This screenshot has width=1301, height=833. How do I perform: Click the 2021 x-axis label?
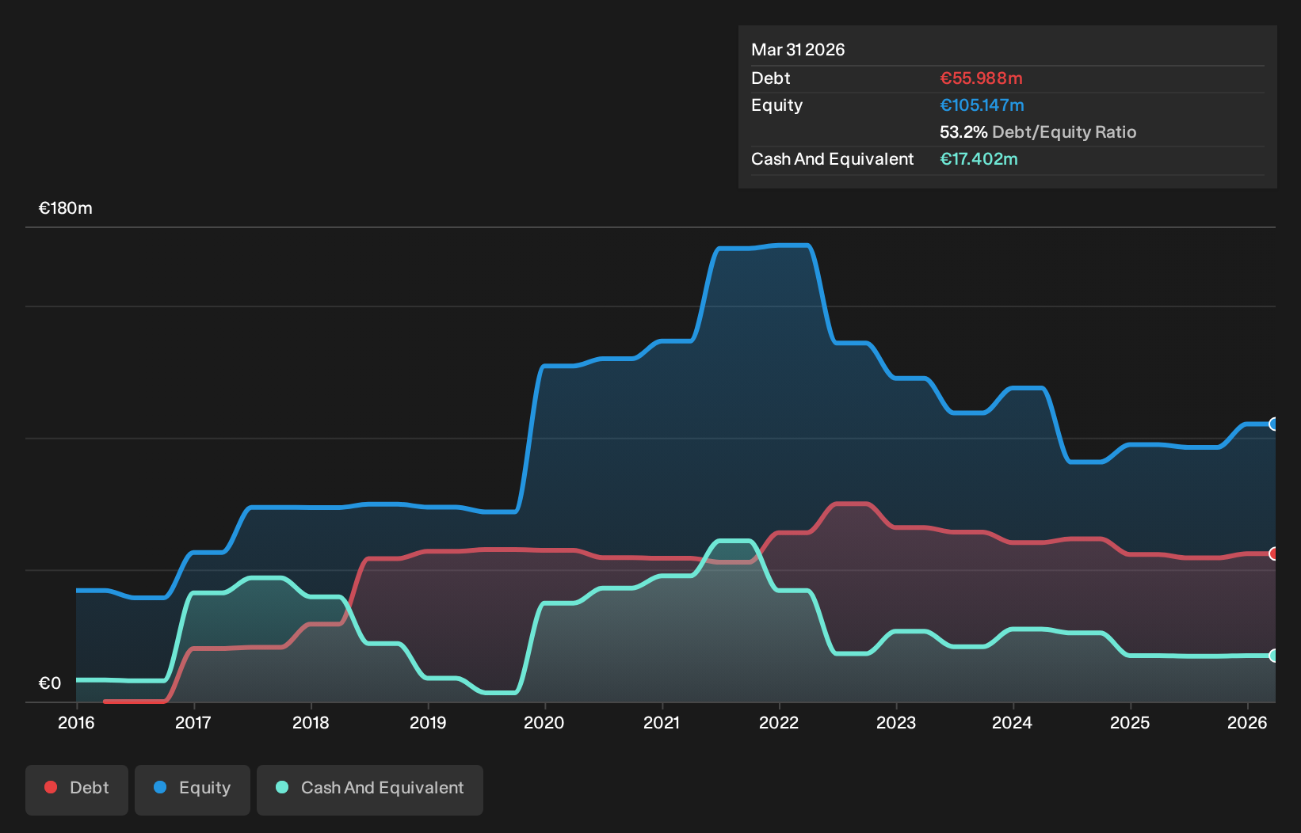(x=662, y=722)
